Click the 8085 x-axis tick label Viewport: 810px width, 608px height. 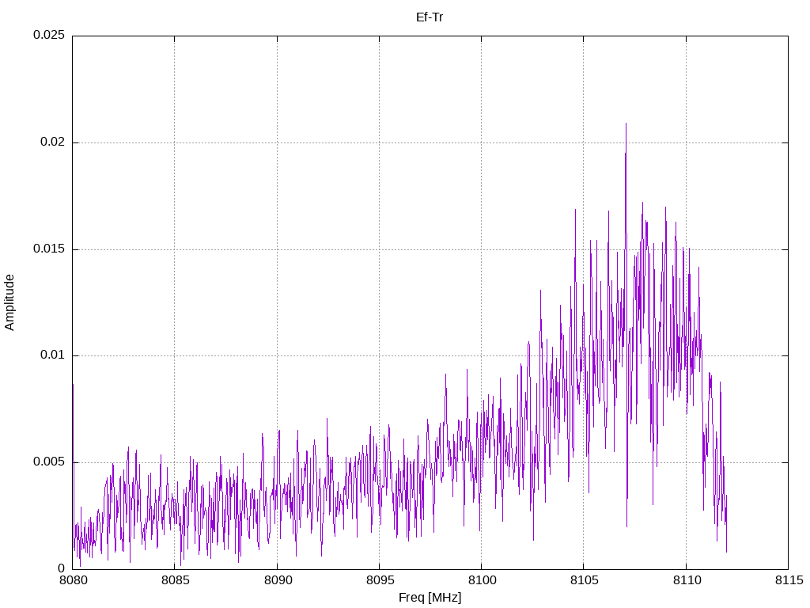click(175, 580)
